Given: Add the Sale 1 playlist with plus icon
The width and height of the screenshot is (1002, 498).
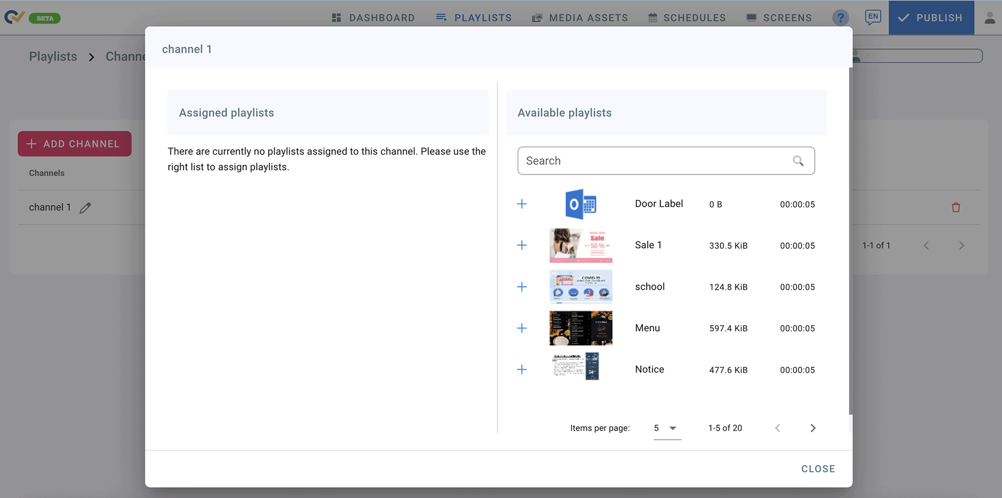Looking at the screenshot, I should coord(522,245).
